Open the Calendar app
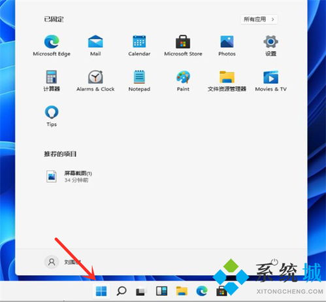 tap(139, 45)
